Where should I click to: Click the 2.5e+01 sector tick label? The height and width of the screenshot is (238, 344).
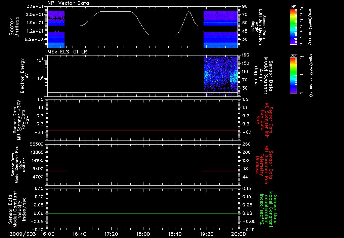coord(35,14)
